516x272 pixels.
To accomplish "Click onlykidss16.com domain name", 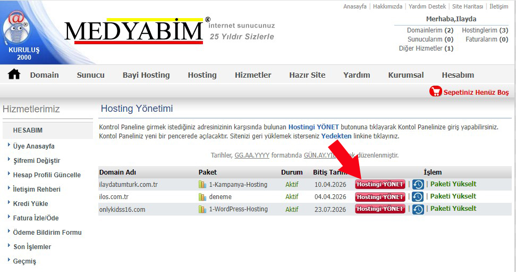I will click(122, 209).
